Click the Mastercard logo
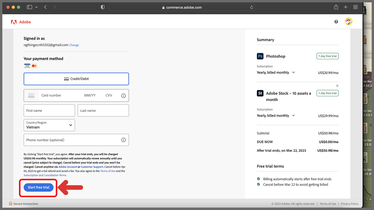The width and height of the screenshot is (374, 210). tap(34, 66)
